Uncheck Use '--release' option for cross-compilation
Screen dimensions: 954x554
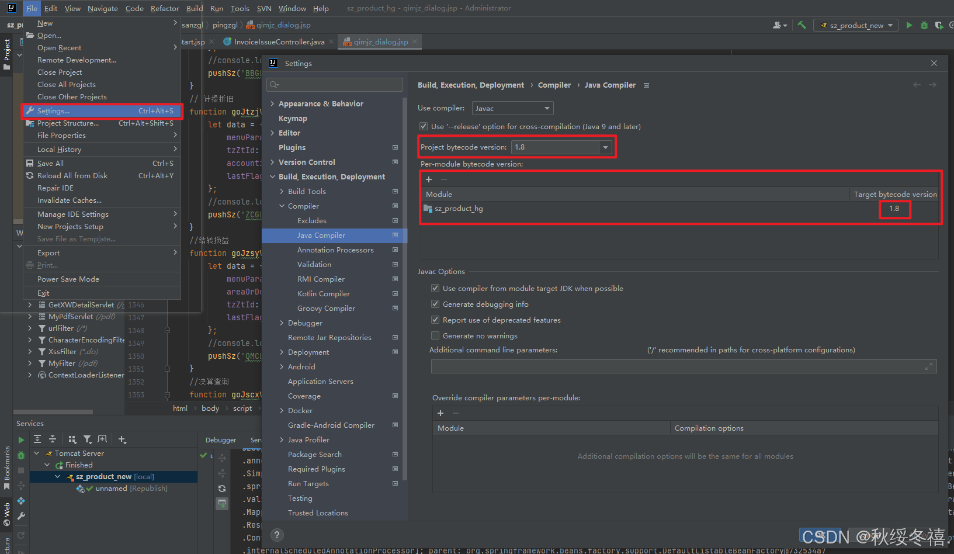(423, 126)
